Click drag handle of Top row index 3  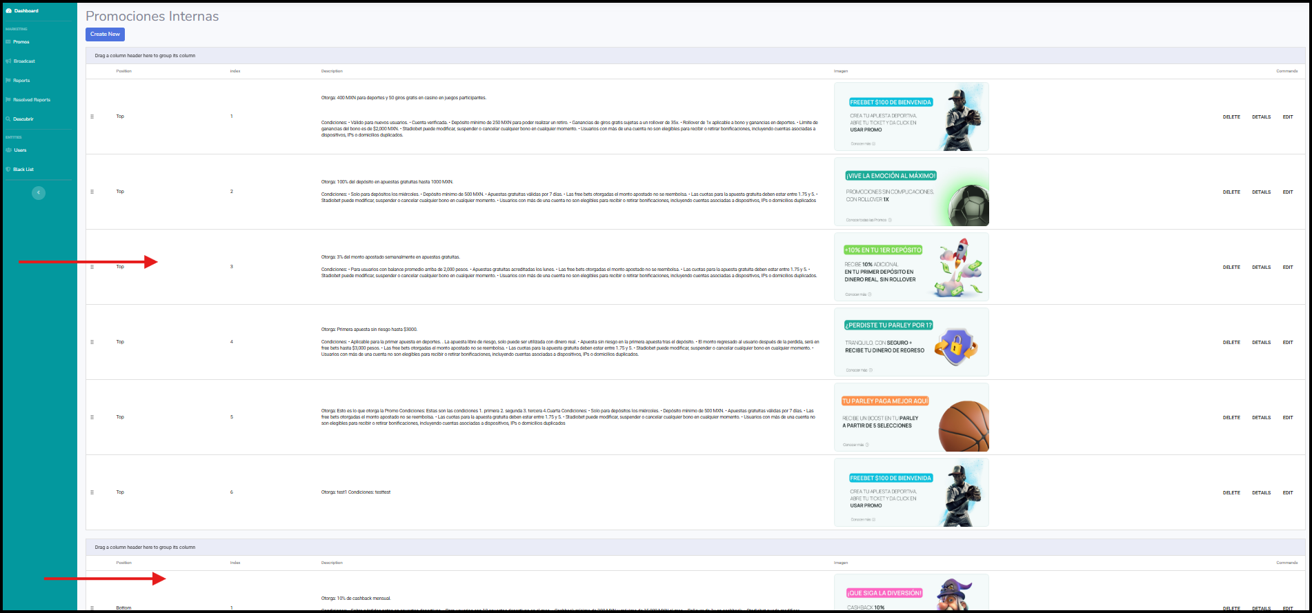pyautogui.click(x=92, y=267)
